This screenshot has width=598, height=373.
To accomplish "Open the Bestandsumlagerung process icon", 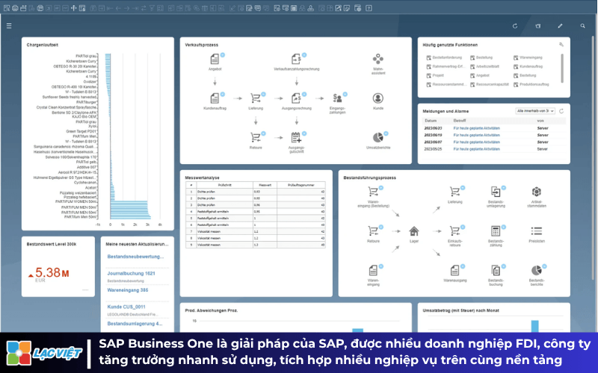I will (x=496, y=192).
